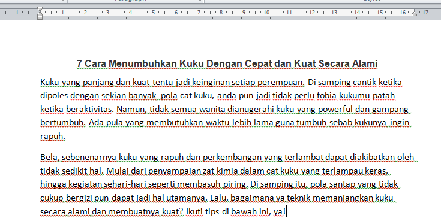441x221 pixels.
Task: Click the word "perkembangan"
Action: pyautogui.click(x=232, y=158)
